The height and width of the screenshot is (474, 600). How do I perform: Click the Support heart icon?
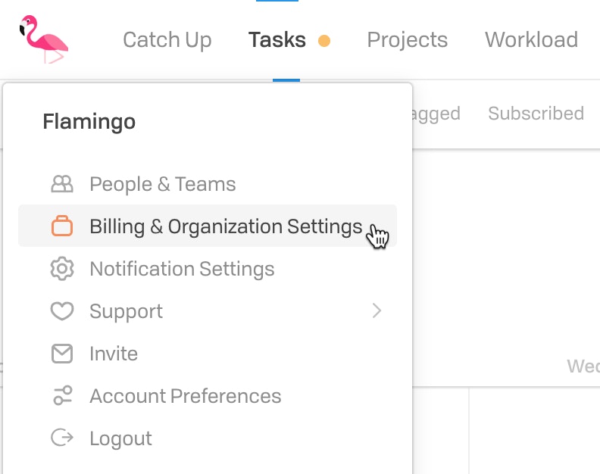pyautogui.click(x=62, y=310)
